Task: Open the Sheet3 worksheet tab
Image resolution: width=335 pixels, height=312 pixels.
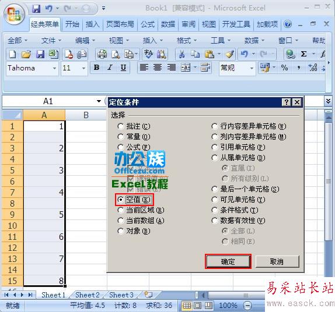Action: click(121, 295)
